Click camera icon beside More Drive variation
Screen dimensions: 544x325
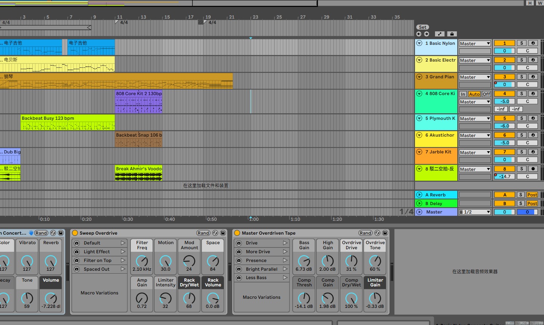click(239, 252)
